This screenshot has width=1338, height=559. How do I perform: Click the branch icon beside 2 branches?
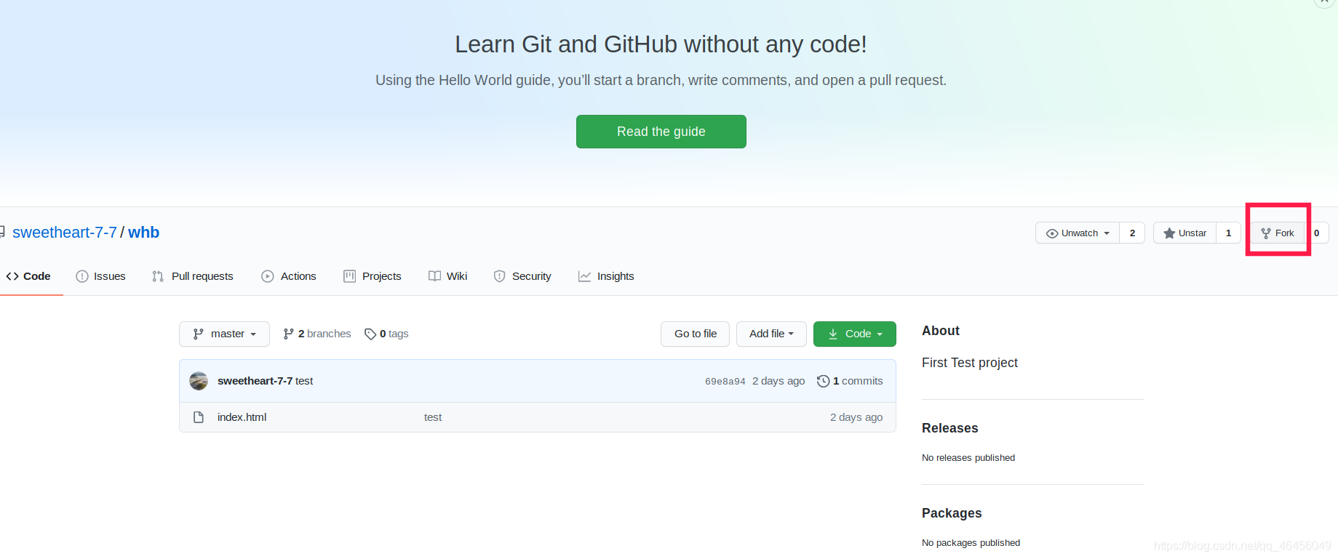pyautogui.click(x=288, y=334)
